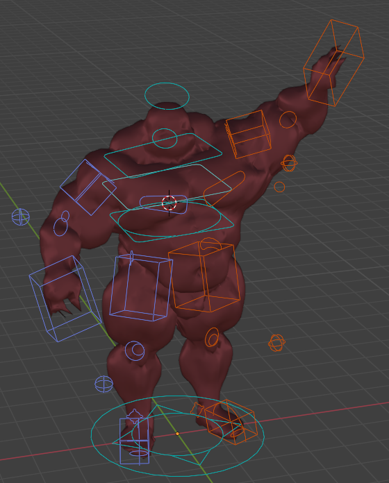The height and width of the screenshot is (483, 389).
Task: Select the purple box on the foot
Action: (134, 441)
